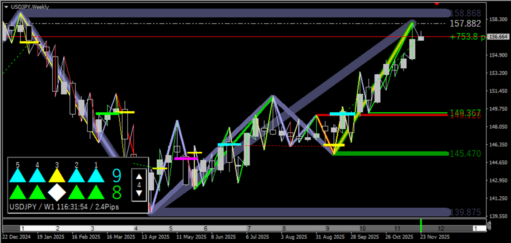Click the 22 Dec 2024 date label
The width and height of the screenshot is (511, 243).
tap(16, 236)
